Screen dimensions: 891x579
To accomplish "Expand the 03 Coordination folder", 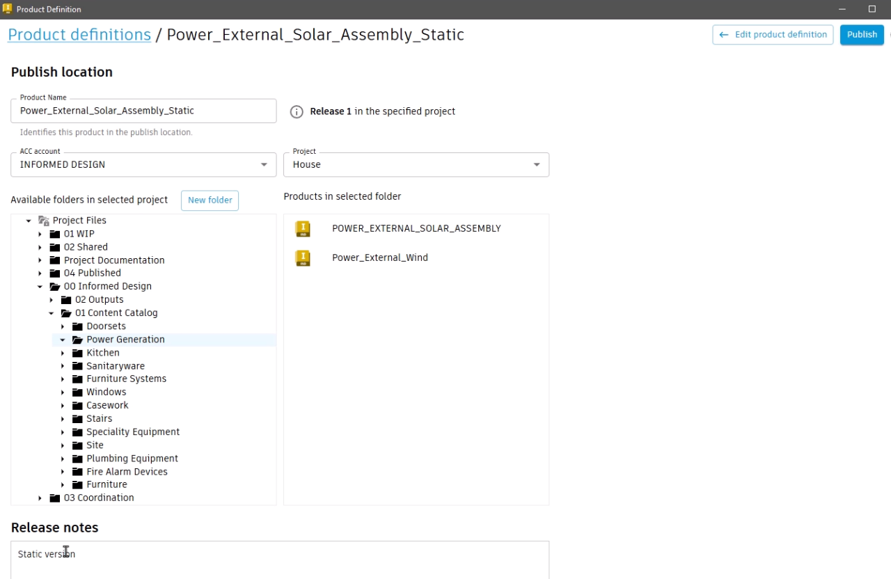I will point(40,498).
